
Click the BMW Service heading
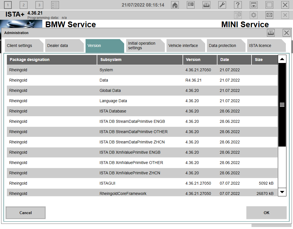[x=70, y=24]
